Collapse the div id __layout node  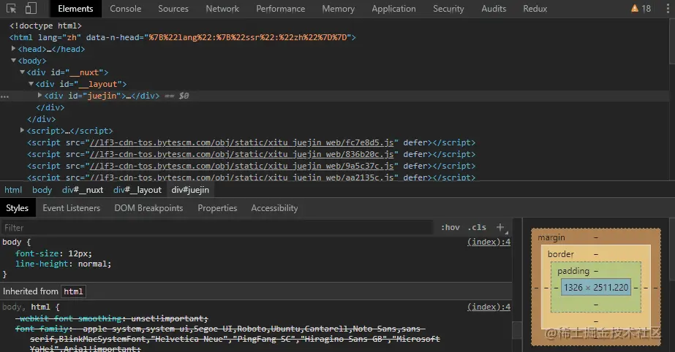pos(31,84)
